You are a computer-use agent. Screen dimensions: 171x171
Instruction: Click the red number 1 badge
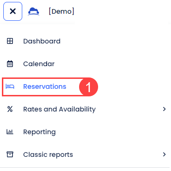[89, 87]
